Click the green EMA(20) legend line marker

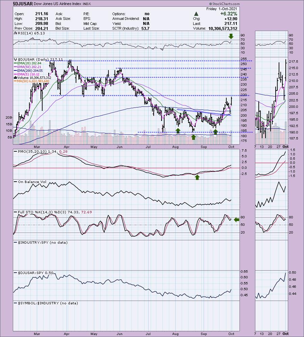(x=15, y=63)
